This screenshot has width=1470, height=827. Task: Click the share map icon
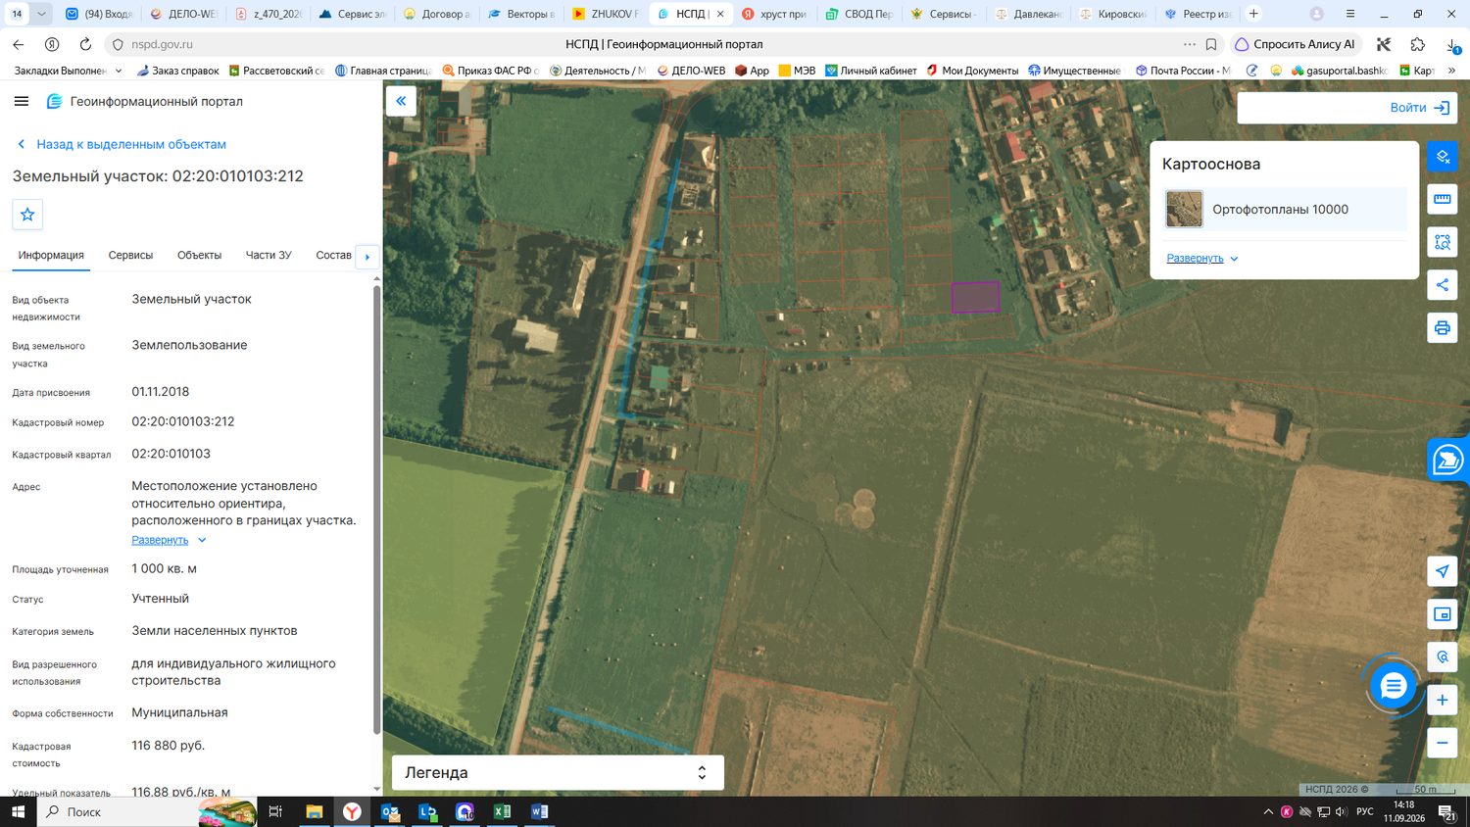1443,285
